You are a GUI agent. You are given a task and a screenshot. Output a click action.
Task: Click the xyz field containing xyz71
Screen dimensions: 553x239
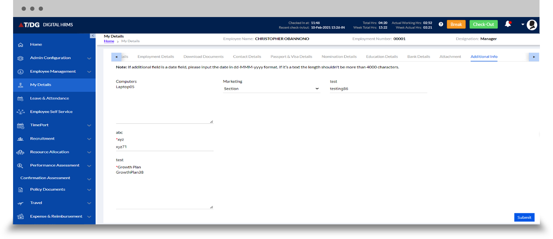pyautogui.click(x=165, y=147)
